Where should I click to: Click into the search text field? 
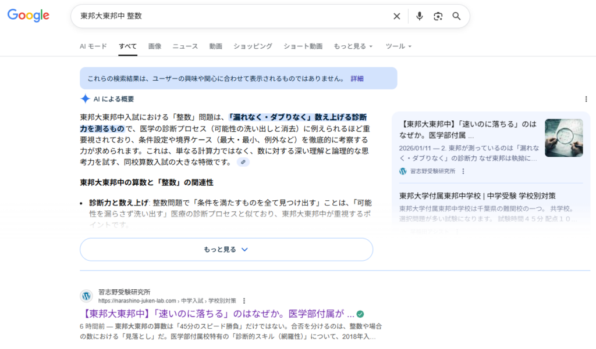coord(233,16)
